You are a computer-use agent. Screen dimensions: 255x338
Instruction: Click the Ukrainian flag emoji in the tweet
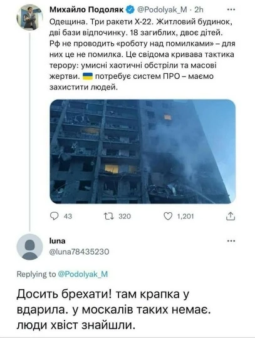(88, 76)
